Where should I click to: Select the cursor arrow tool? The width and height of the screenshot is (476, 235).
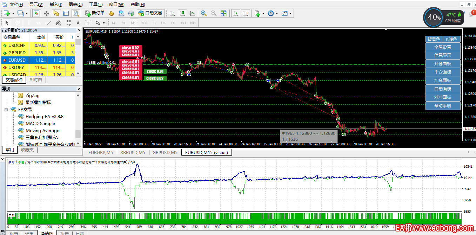click(7, 23)
